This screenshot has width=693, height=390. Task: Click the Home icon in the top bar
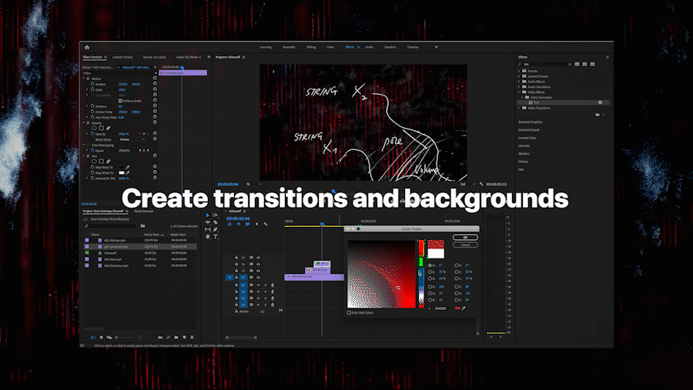pos(87,47)
